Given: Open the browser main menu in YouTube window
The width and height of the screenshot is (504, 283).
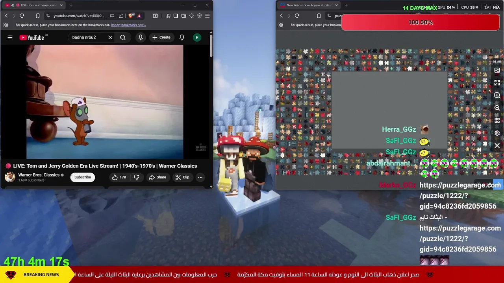Looking at the screenshot, I should click(207, 16).
